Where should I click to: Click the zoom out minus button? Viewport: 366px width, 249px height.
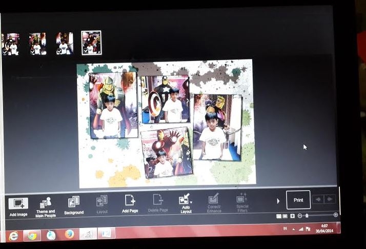pyautogui.click(x=300, y=216)
